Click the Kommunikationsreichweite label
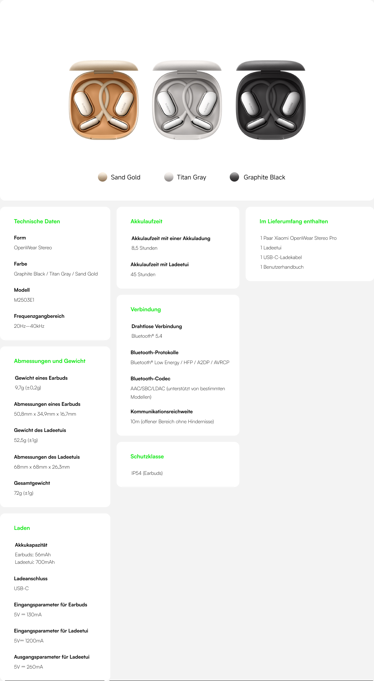The height and width of the screenshot is (681, 374). (162, 412)
